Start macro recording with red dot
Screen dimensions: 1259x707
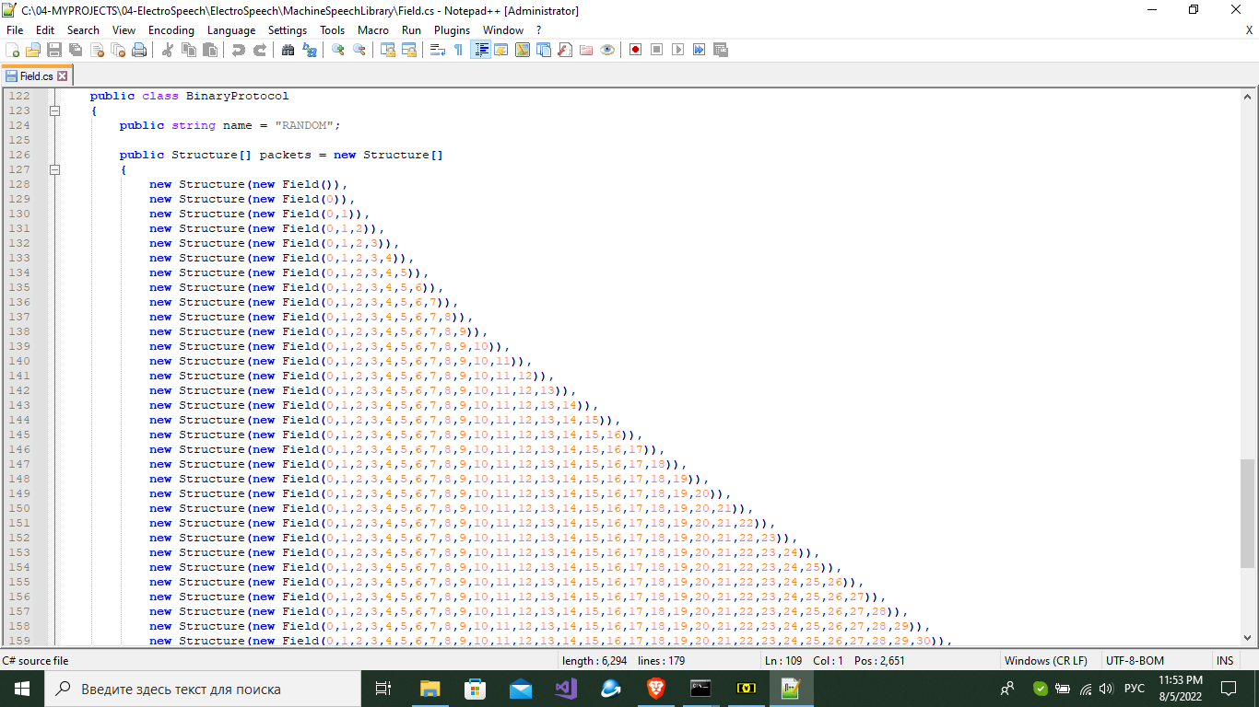click(635, 50)
